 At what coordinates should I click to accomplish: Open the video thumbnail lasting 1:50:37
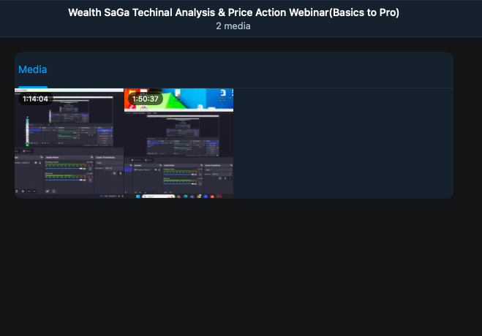179,143
